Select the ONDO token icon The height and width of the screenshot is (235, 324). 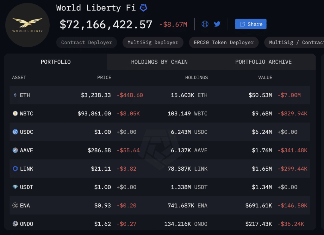[x=15, y=224]
